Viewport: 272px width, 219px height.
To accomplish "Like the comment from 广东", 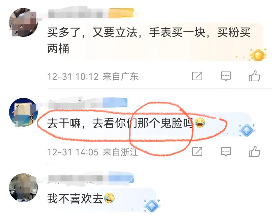I will [x=254, y=76].
